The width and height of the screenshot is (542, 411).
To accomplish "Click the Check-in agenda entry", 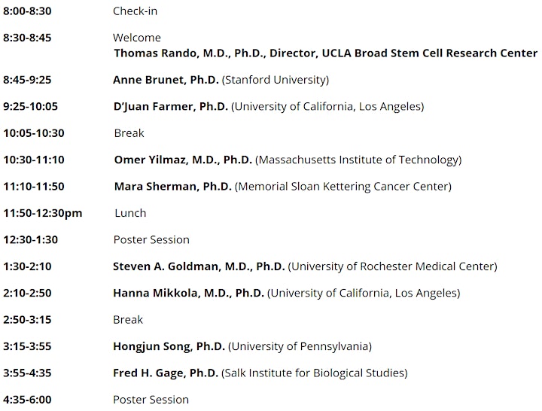I will [135, 11].
